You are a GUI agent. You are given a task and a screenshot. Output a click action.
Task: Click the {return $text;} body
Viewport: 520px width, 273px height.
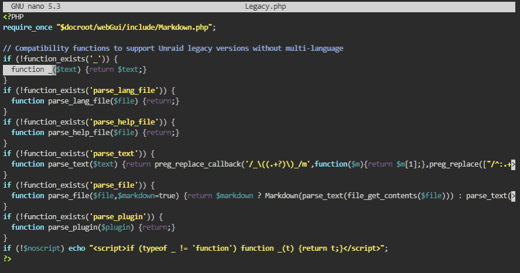115,70
